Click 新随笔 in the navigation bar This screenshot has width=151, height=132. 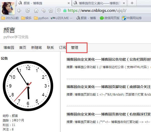[37, 48]
